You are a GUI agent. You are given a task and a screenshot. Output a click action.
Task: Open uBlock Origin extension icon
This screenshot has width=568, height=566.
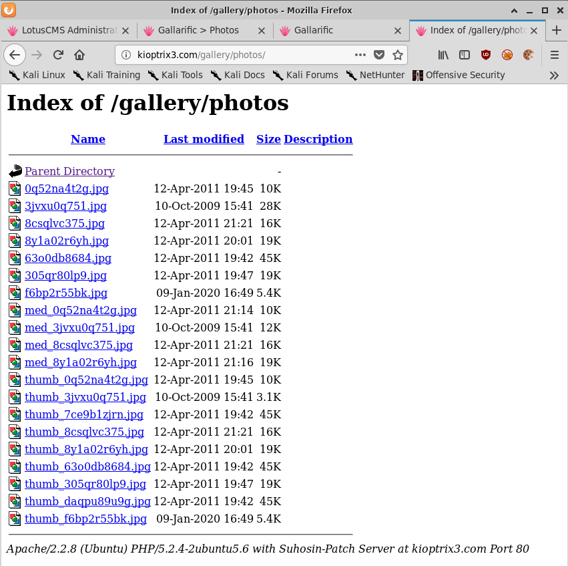pyautogui.click(x=486, y=55)
